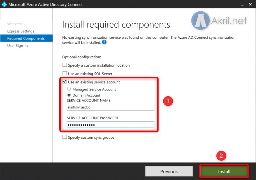Tick Specify custom sync groups checkbox

point(65,137)
